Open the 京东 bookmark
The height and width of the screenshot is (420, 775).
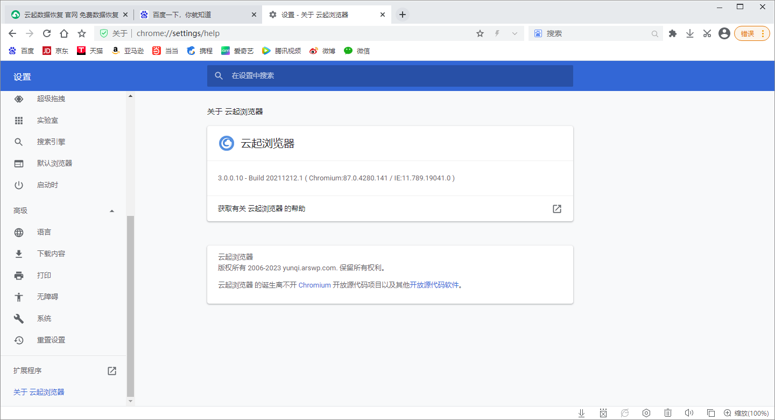point(55,51)
